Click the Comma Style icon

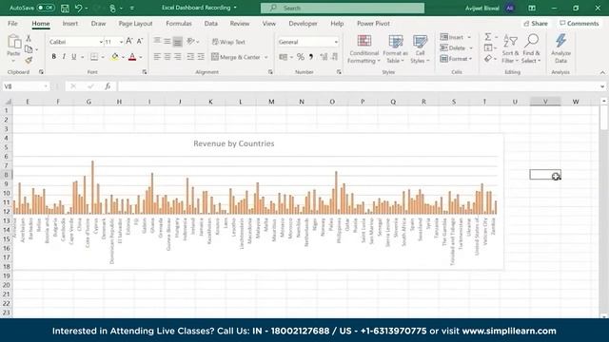(311, 57)
